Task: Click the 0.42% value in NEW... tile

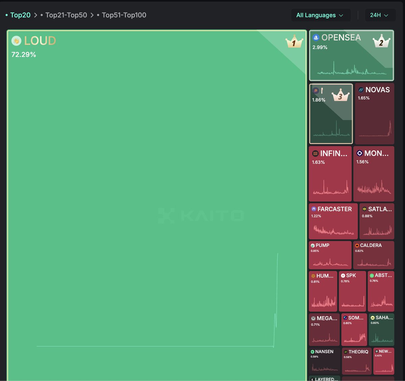Action: (378, 356)
